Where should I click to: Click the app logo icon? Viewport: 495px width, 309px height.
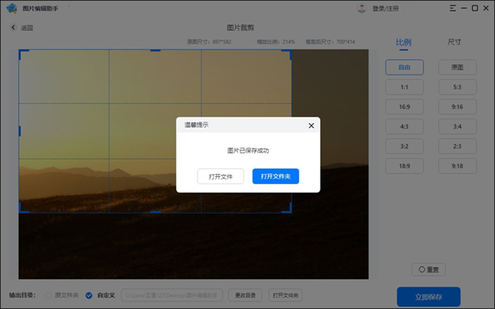point(11,8)
